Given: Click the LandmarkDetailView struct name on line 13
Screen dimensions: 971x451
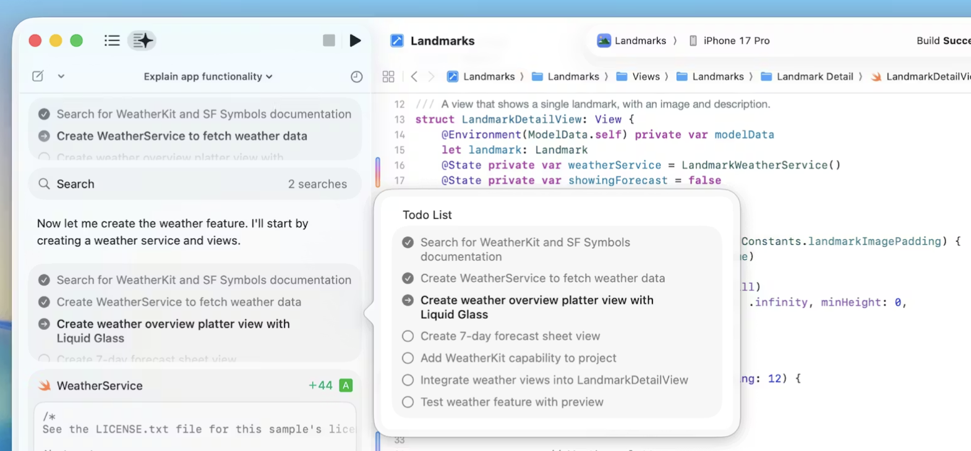Looking at the screenshot, I should click(x=522, y=119).
